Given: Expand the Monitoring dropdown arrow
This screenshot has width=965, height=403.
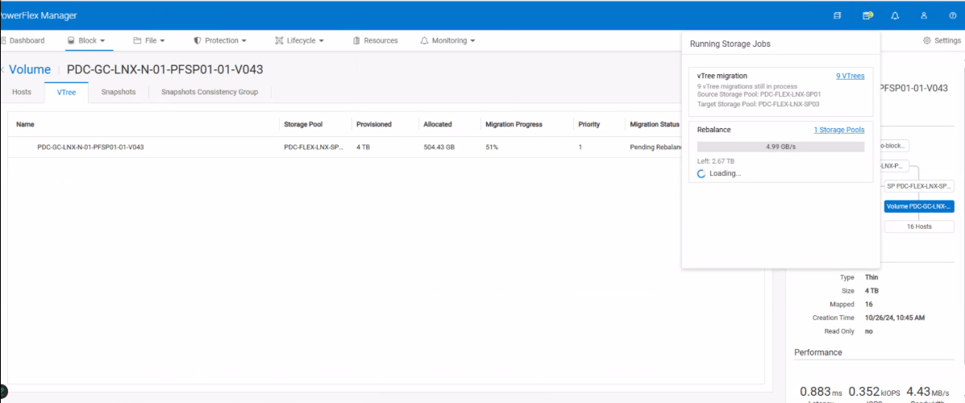Looking at the screenshot, I should pos(472,40).
